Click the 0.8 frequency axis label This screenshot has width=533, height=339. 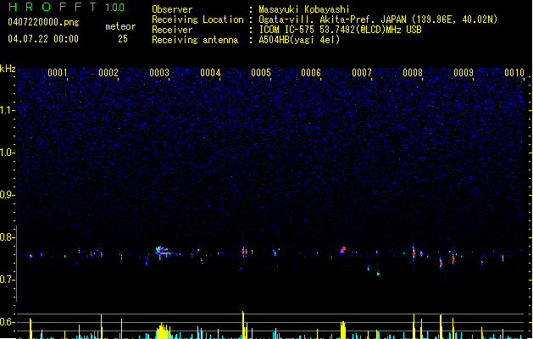click(x=8, y=237)
